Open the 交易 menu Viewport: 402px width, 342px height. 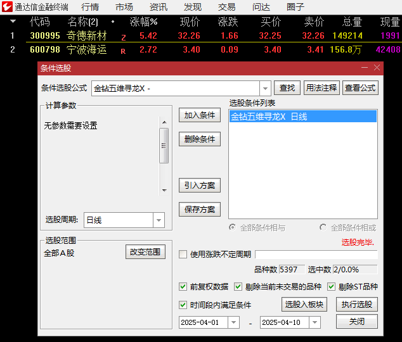(x=226, y=7)
